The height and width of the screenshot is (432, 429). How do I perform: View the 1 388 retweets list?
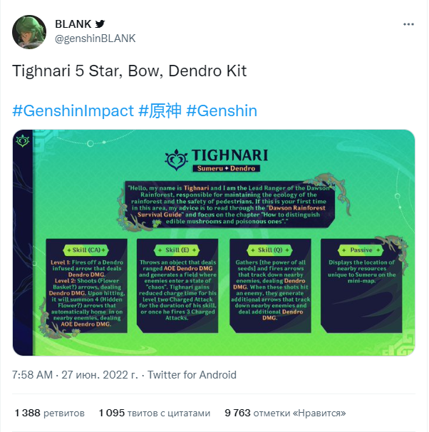(50, 413)
